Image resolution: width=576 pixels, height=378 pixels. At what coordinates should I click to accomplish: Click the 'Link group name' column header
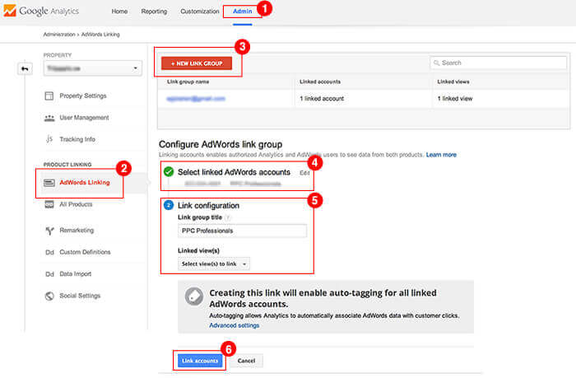188,82
